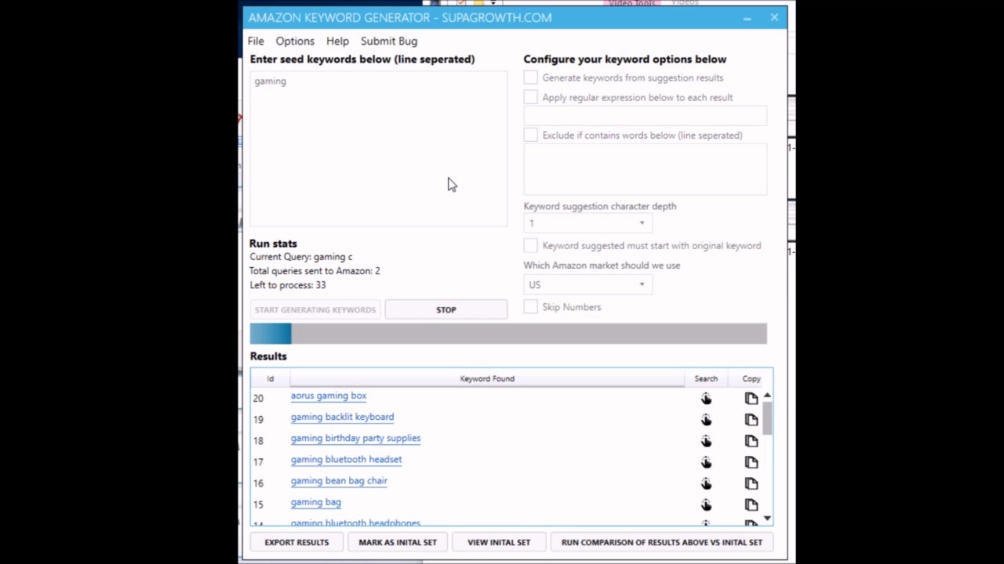This screenshot has width=1004, height=564.
Task: Copy keyword 'aorus gaming box'
Action: pos(751,399)
